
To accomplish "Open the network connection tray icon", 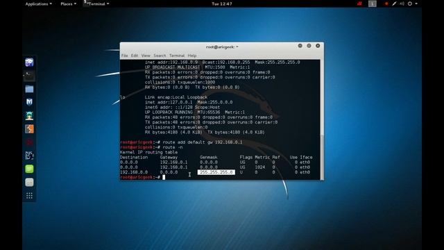I will pos(394,3).
